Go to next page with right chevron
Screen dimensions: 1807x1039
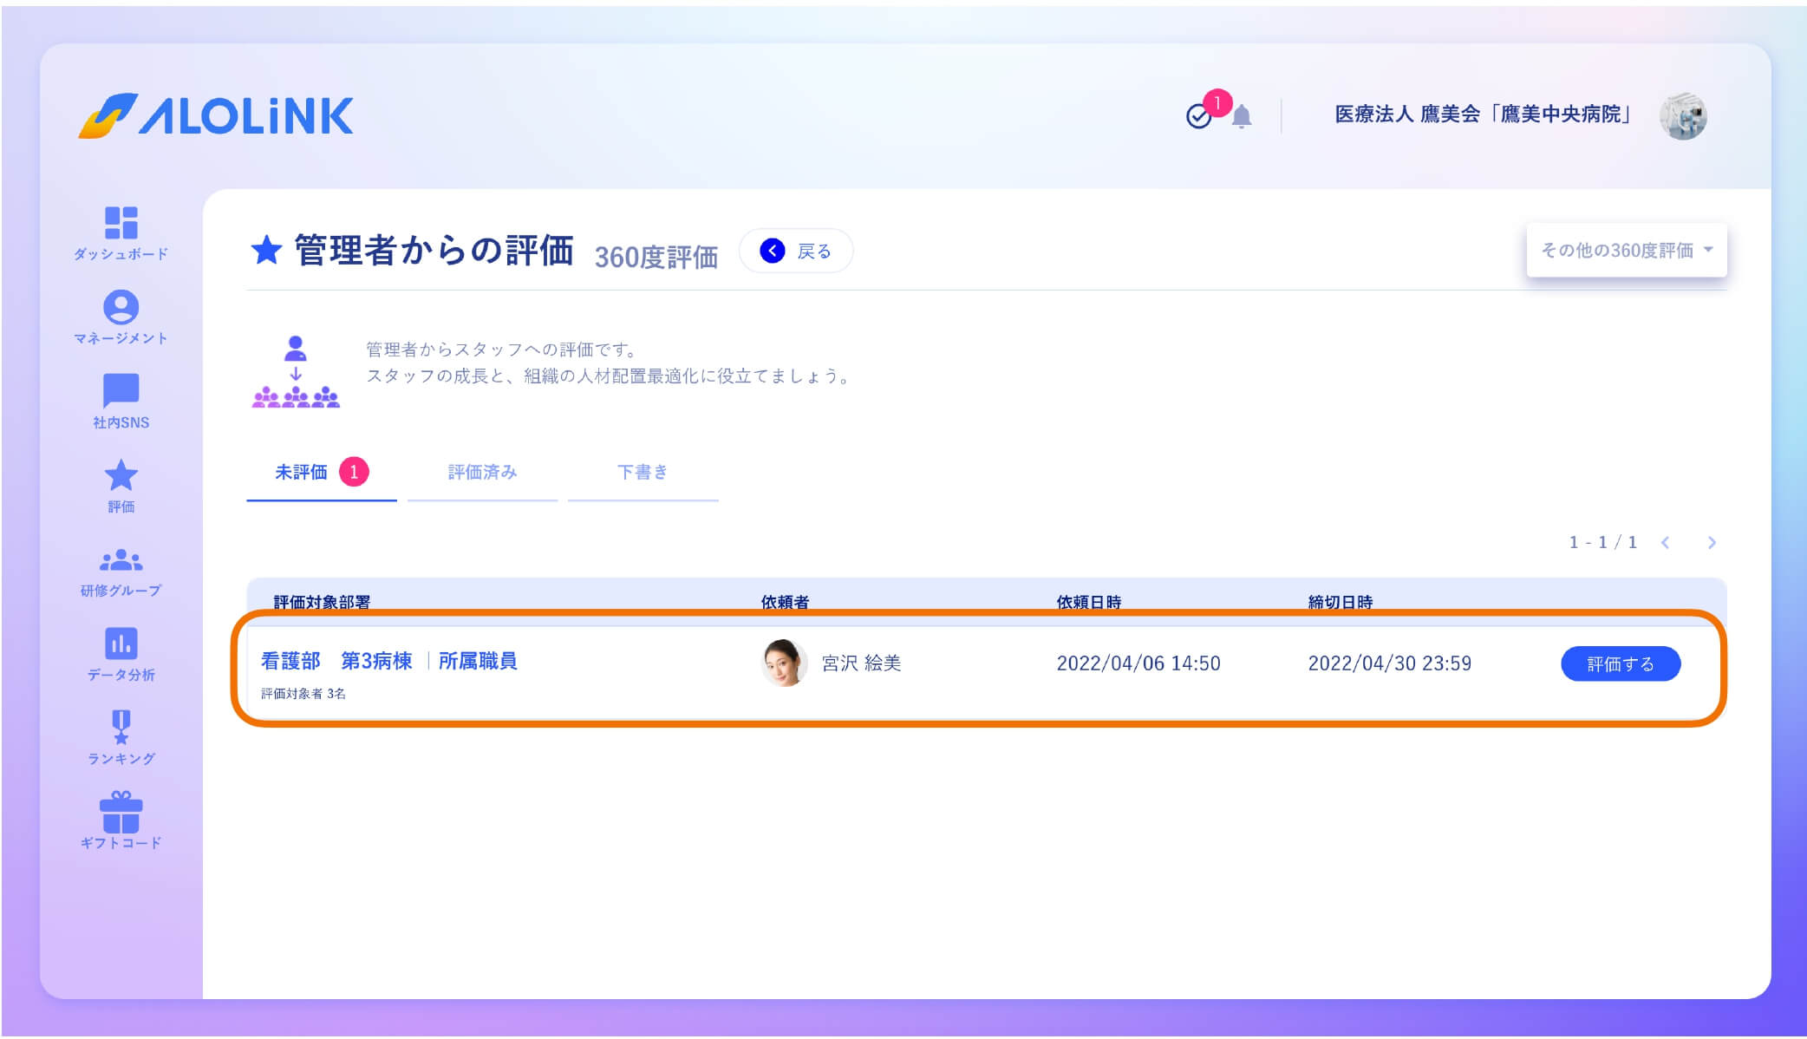coord(1712,542)
